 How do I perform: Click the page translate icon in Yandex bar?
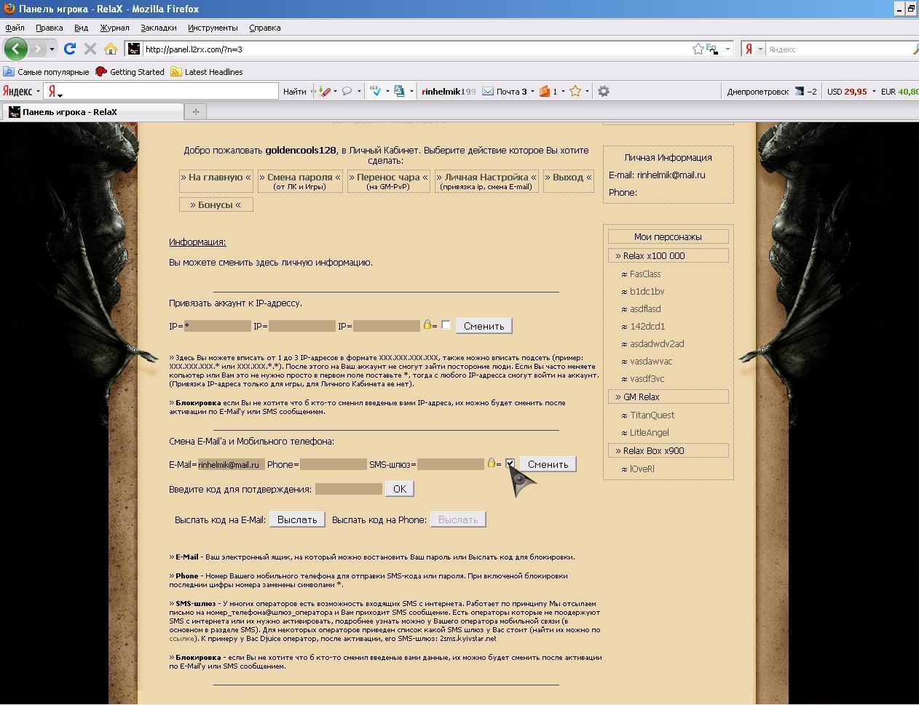399,91
